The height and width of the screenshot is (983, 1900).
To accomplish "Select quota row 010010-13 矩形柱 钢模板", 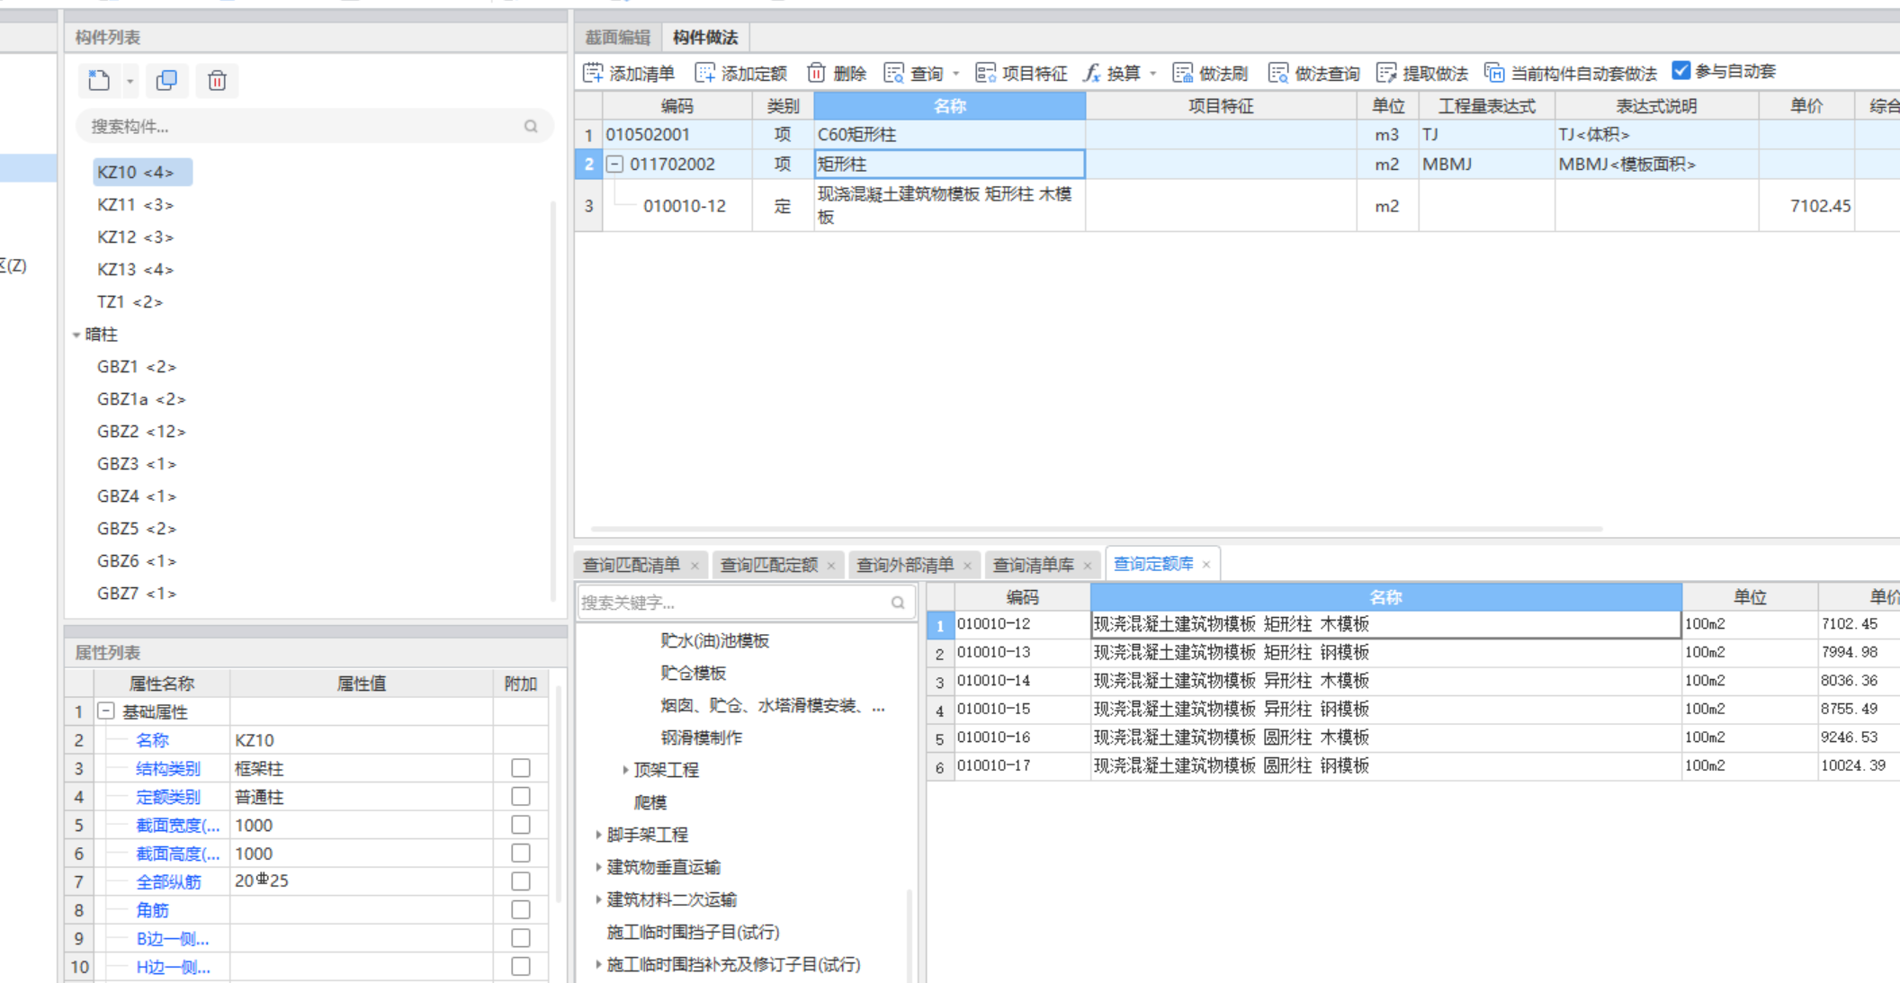I will 1412,652.
